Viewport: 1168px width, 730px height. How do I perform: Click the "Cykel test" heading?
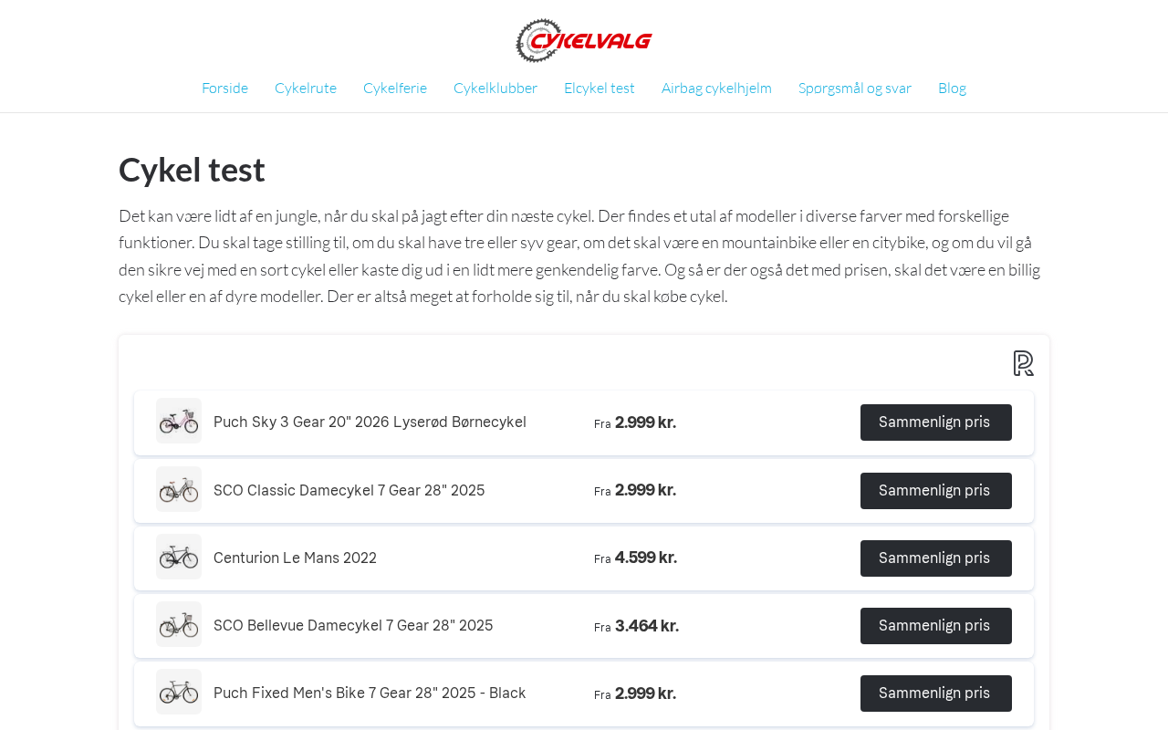192,170
